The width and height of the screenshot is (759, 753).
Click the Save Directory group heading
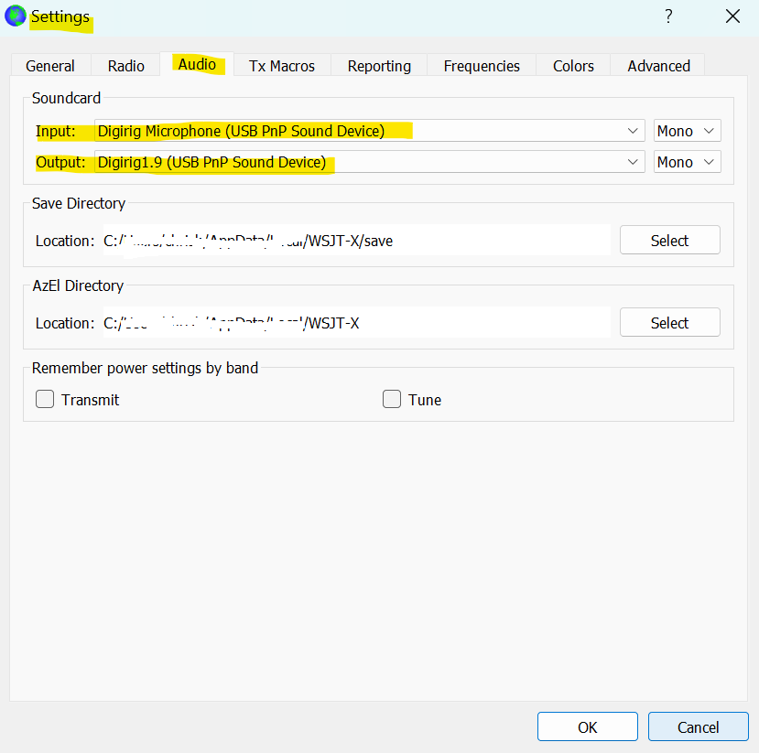point(79,204)
